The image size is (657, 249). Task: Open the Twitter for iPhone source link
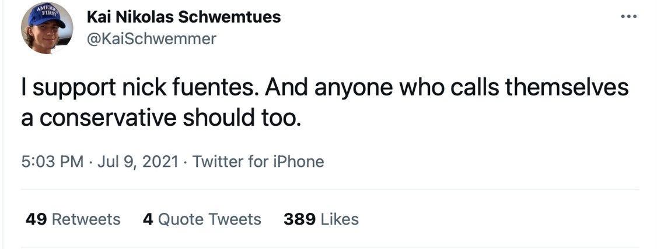point(258,161)
